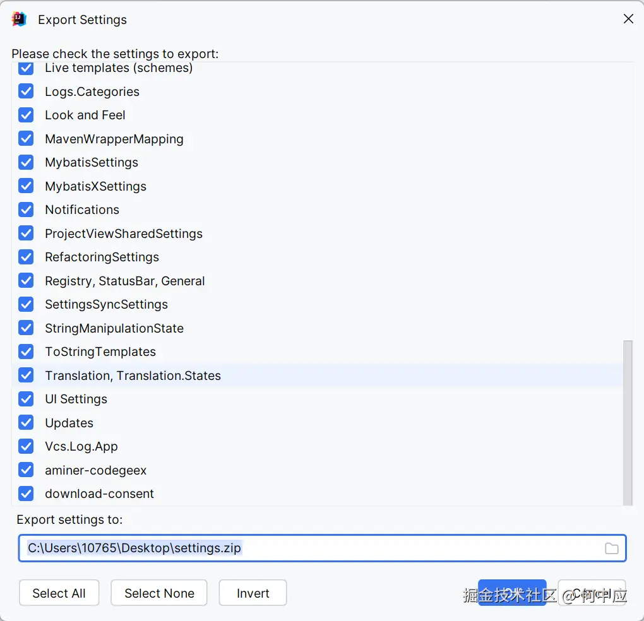Click the SettingsSyncSettings row label
The height and width of the screenshot is (621, 644).
pos(106,305)
